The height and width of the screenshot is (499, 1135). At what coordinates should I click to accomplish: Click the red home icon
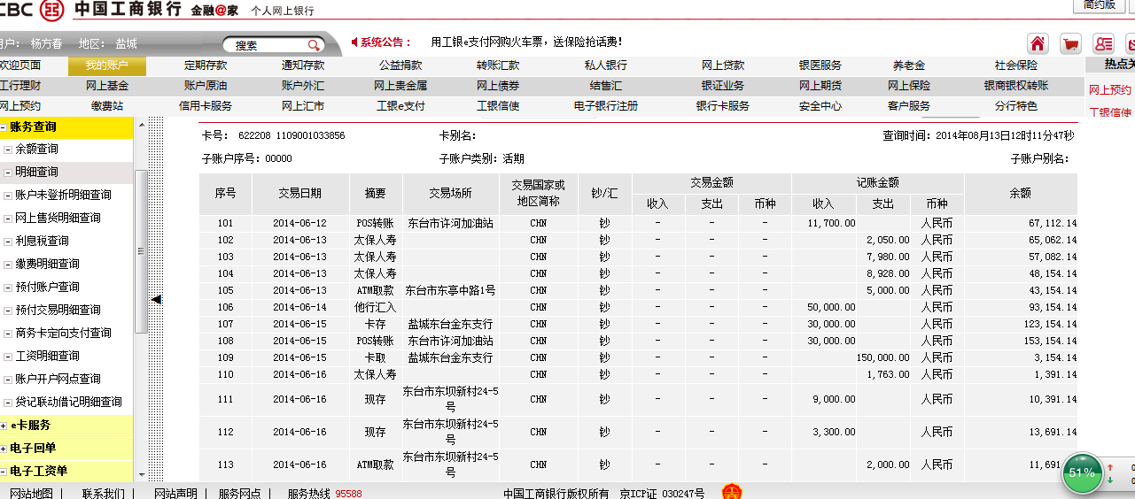[x=1038, y=43]
